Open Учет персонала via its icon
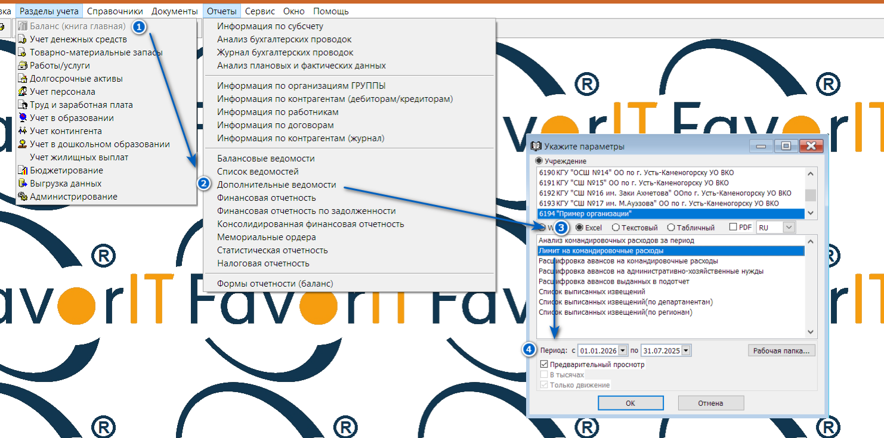 pyautogui.click(x=23, y=92)
